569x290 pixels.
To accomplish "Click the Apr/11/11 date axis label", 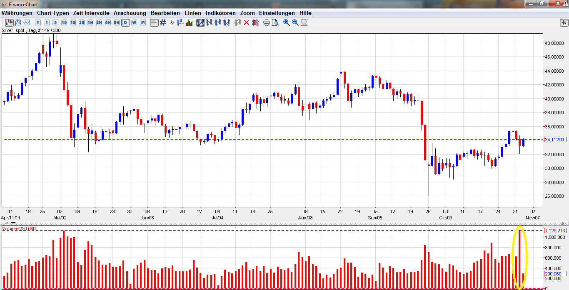I will coord(10,217).
